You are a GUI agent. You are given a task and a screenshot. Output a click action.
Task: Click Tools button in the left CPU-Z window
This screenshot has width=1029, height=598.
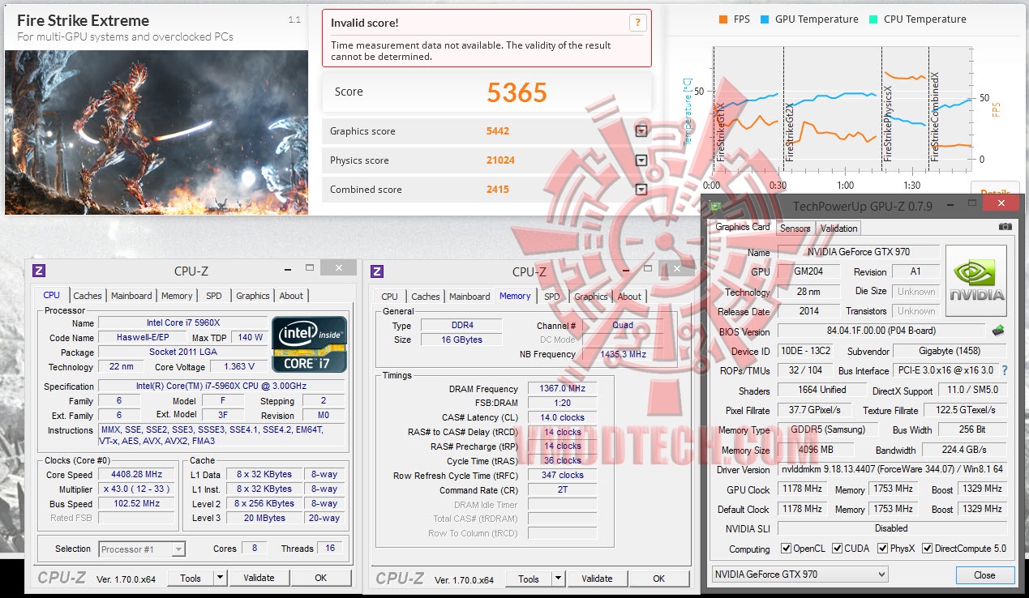191,578
